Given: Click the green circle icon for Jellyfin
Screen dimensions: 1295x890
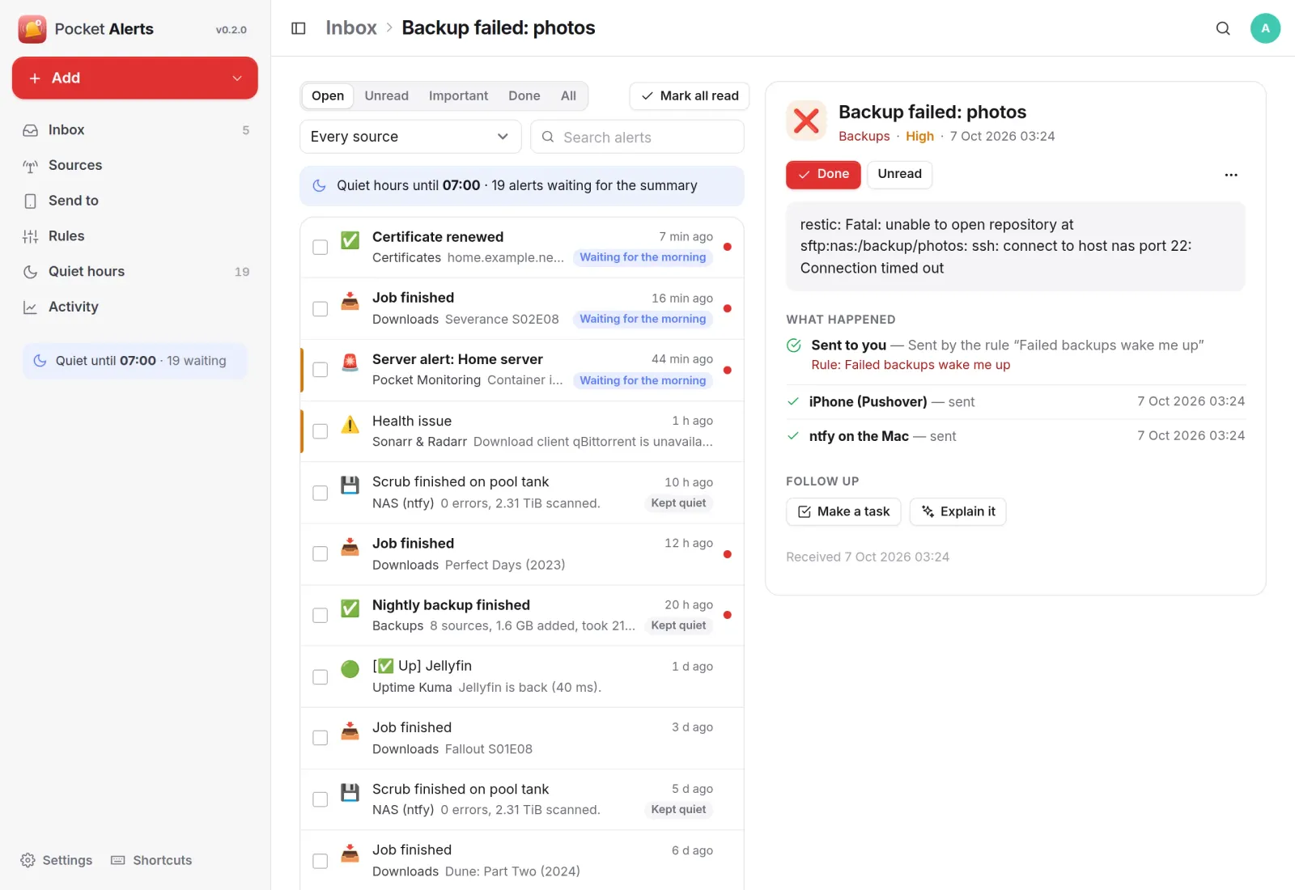Looking at the screenshot, I should tap(350, 669).
